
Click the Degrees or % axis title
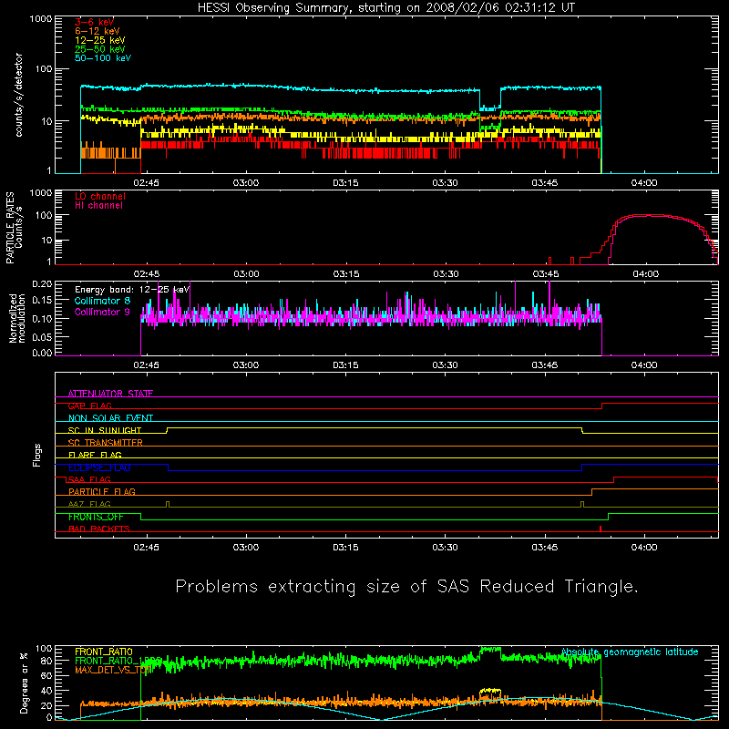[x=24, y=683]
